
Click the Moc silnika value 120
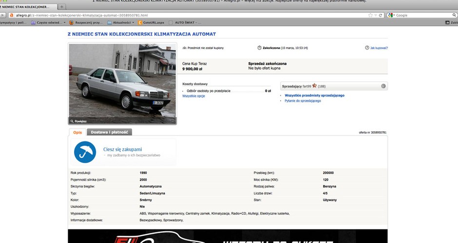[325, 180]
